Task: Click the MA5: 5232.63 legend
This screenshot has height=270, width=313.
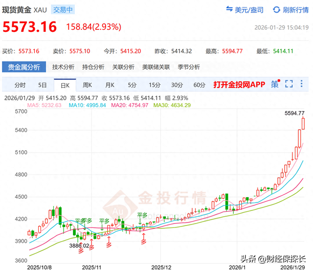Action: click(x=44, y=105)
